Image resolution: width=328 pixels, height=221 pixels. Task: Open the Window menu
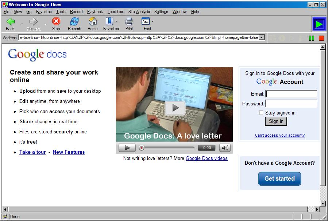(x=180, y=12)
